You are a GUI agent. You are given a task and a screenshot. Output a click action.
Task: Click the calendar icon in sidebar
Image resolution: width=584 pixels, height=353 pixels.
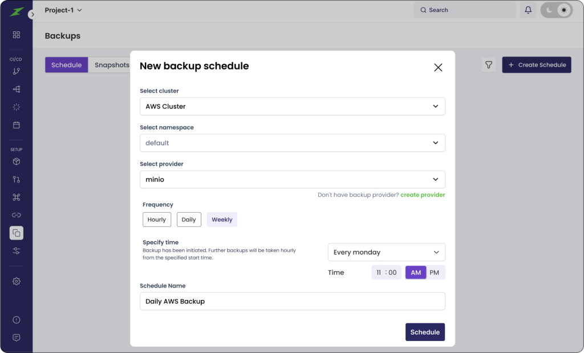(17, 125)
